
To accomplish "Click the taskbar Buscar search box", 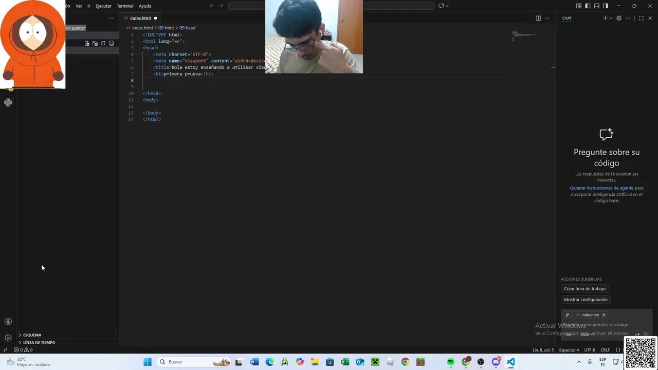I will click(193, 362).
